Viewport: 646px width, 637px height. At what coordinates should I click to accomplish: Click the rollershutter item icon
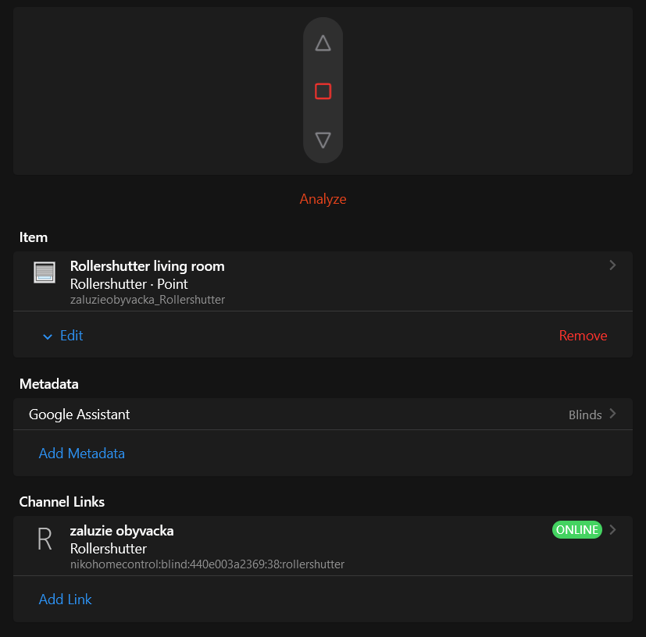(45, 272)
